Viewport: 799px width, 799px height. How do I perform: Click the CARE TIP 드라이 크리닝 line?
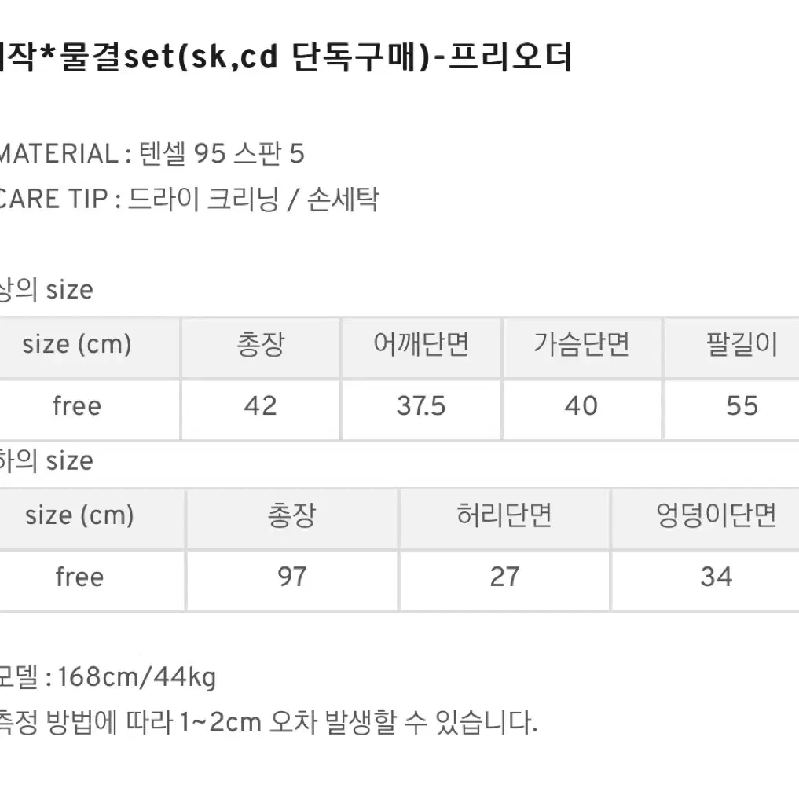189,199
